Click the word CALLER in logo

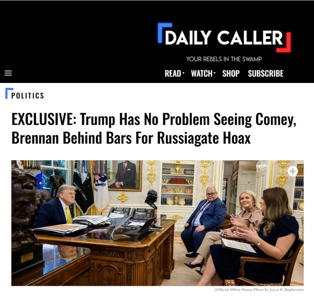pos(250,37)
